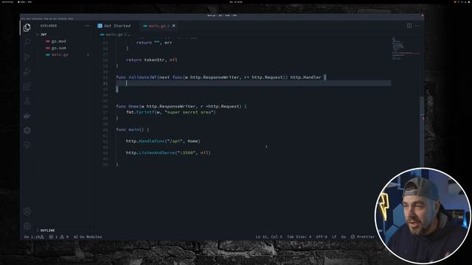Open the Manage gear icon

tap(27, 226)
